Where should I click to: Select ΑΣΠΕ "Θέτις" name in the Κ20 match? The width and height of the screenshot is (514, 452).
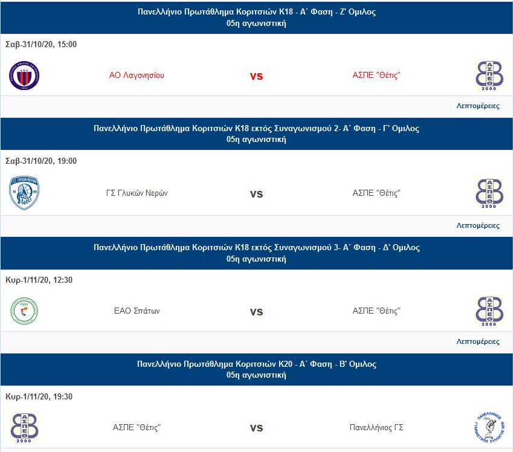click(x=137, y=428)
